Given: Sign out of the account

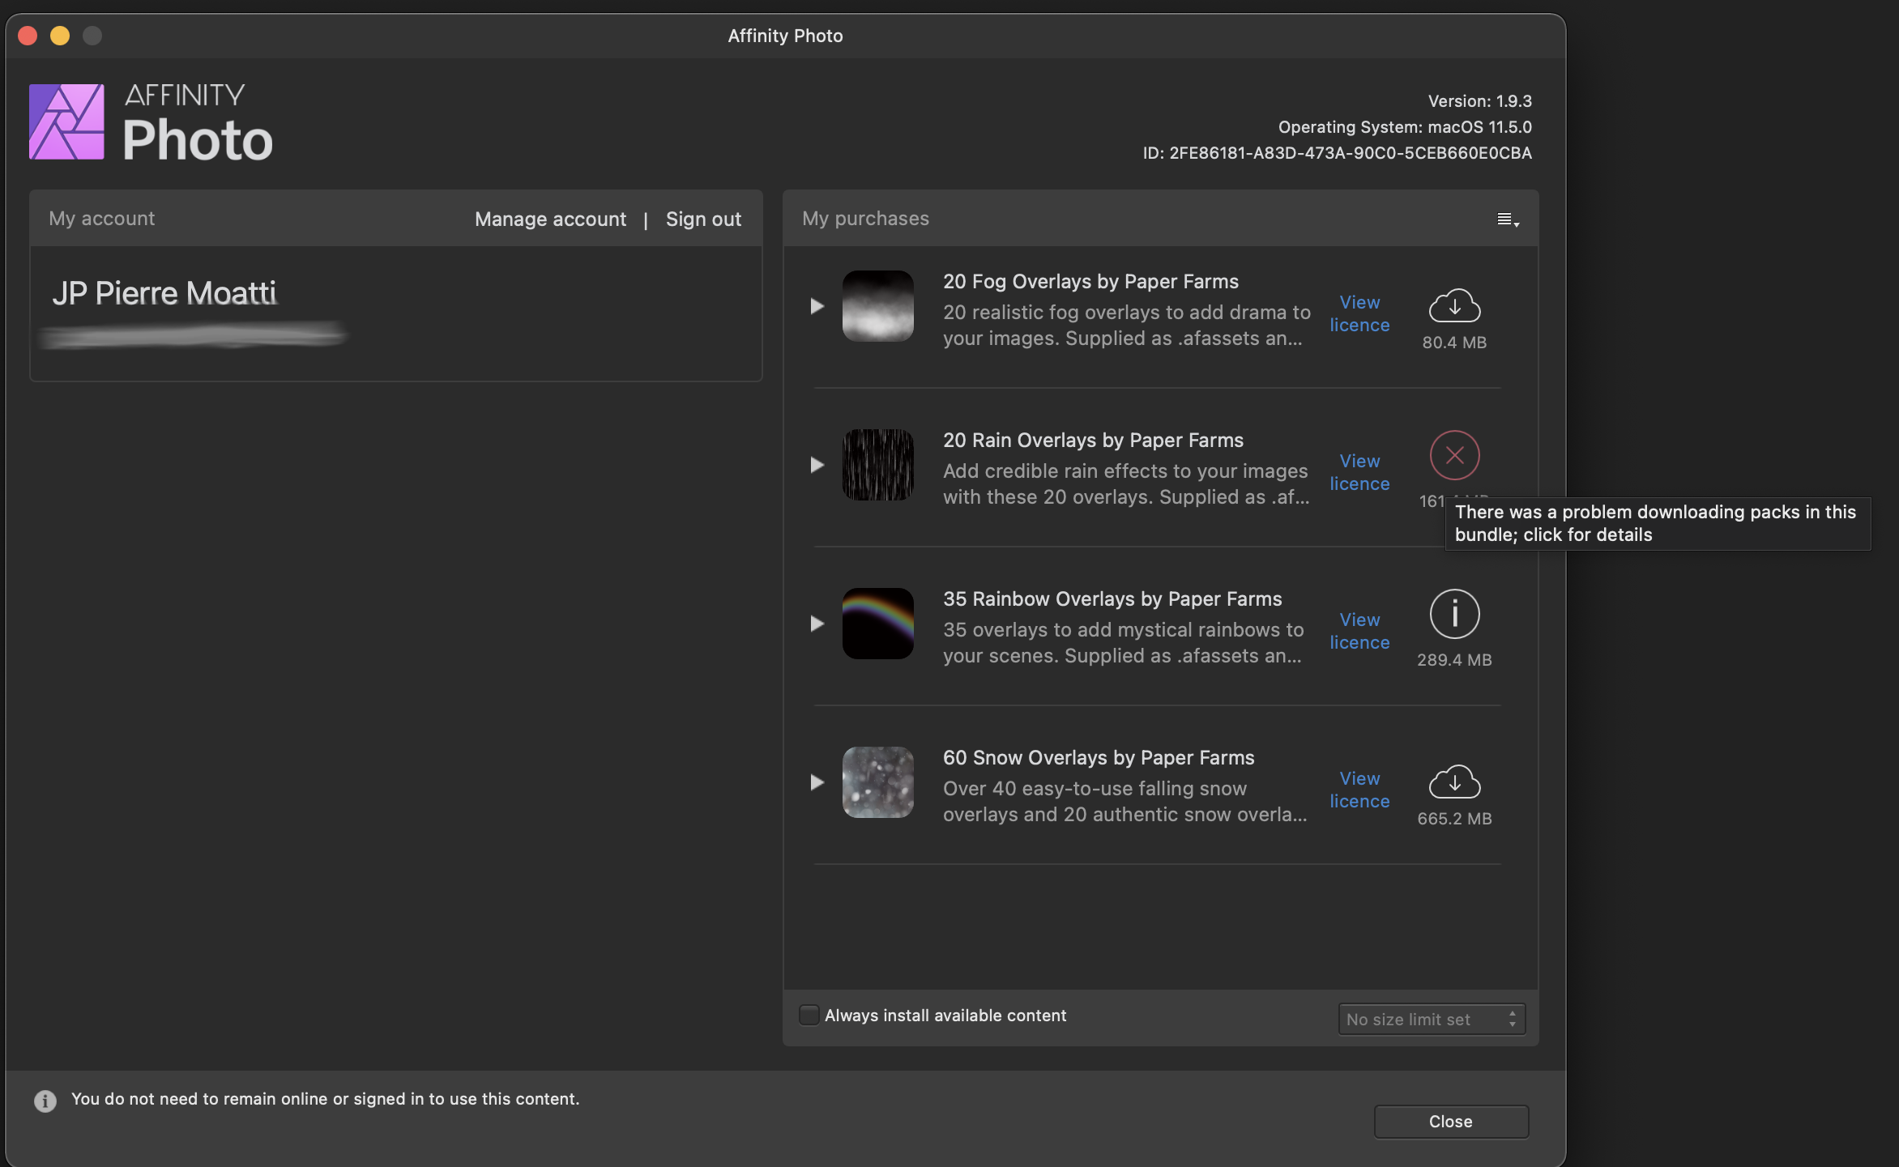Looking at the screenshot, I should coord(703,219).
